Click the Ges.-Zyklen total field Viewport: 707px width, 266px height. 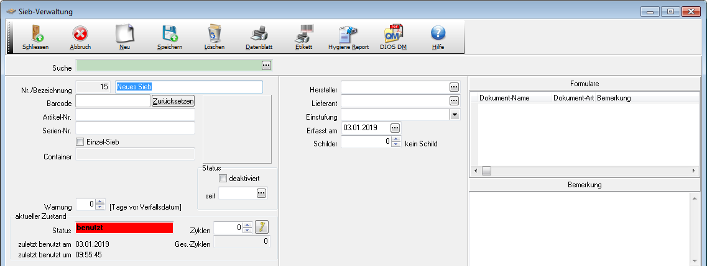coord(242,241)
